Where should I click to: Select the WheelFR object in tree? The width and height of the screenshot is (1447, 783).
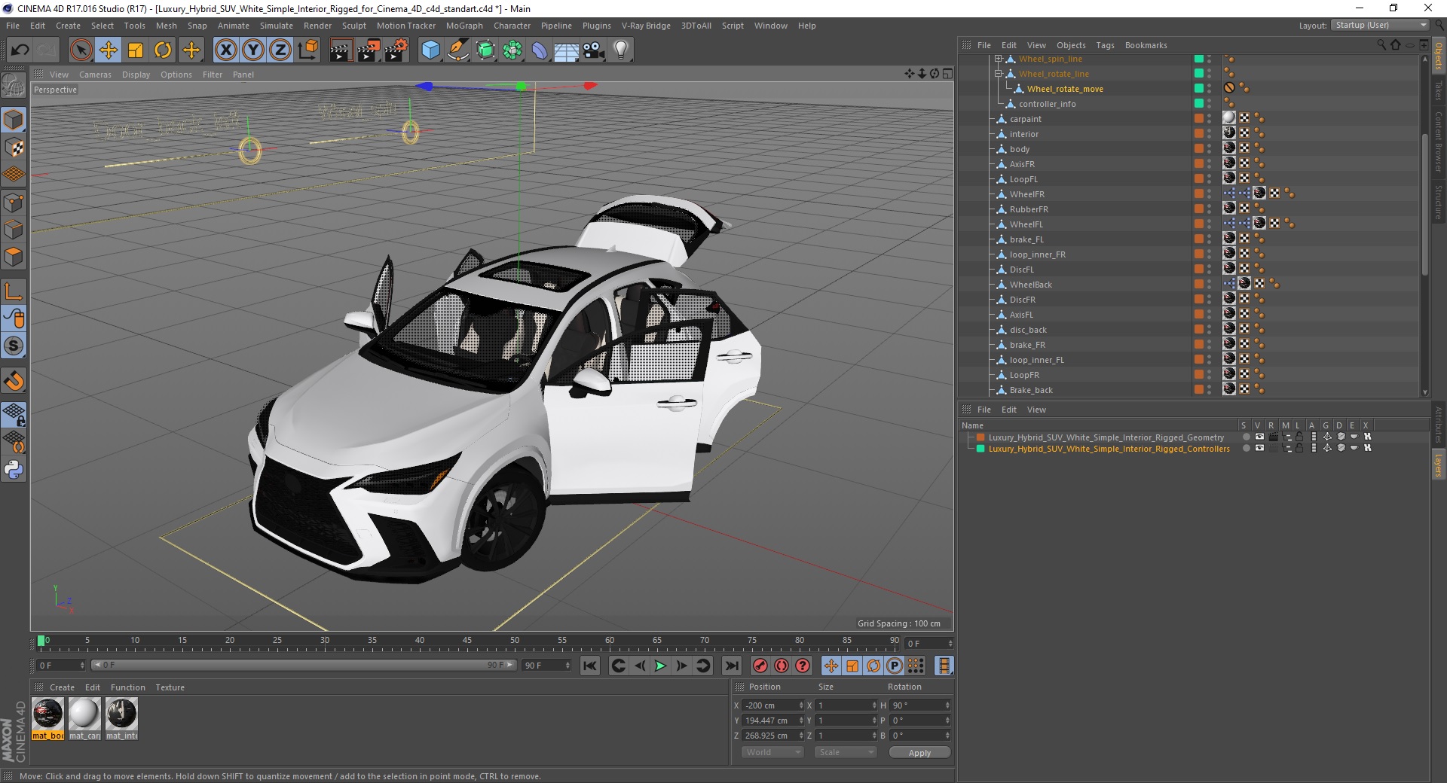1026,194
